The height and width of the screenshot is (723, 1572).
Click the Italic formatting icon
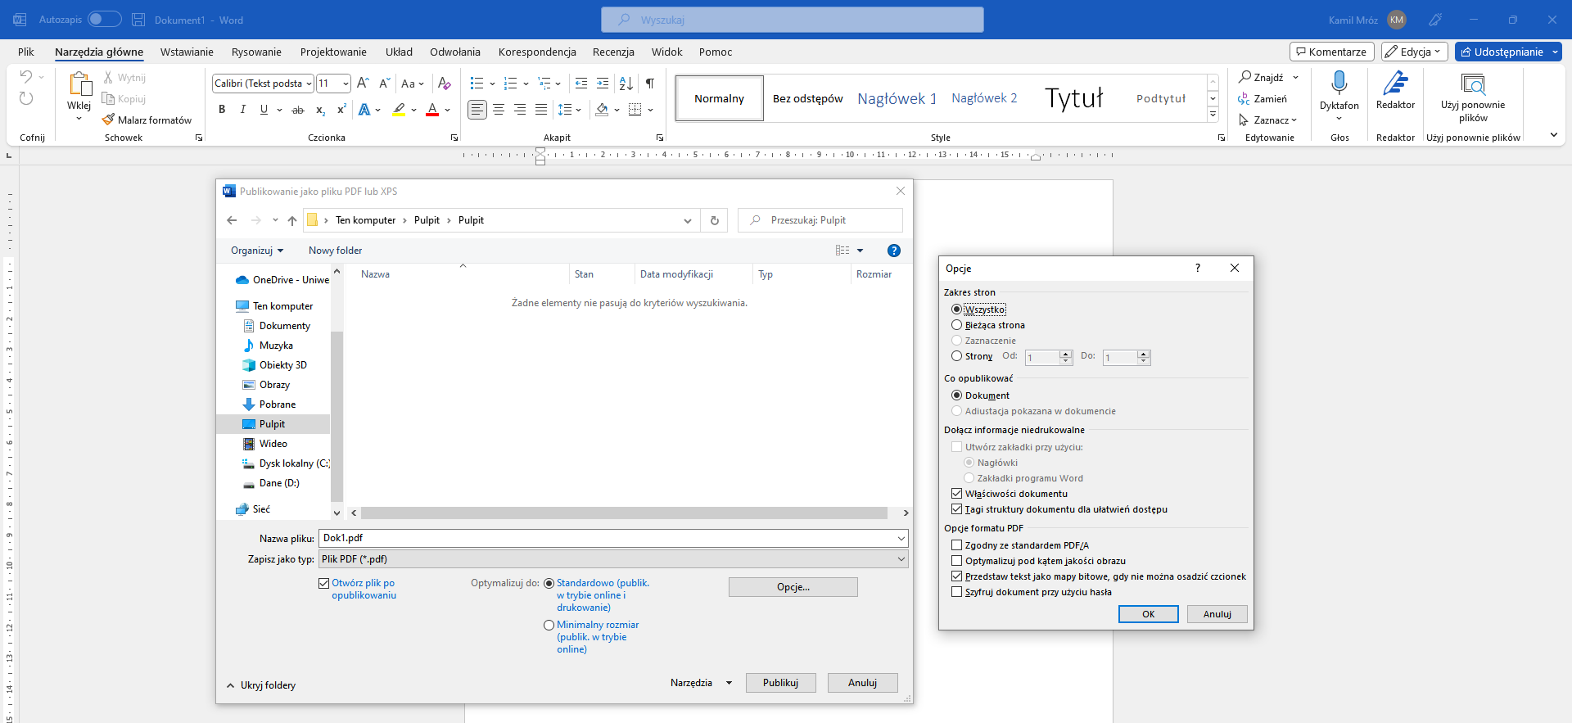[x=242, y=110]
